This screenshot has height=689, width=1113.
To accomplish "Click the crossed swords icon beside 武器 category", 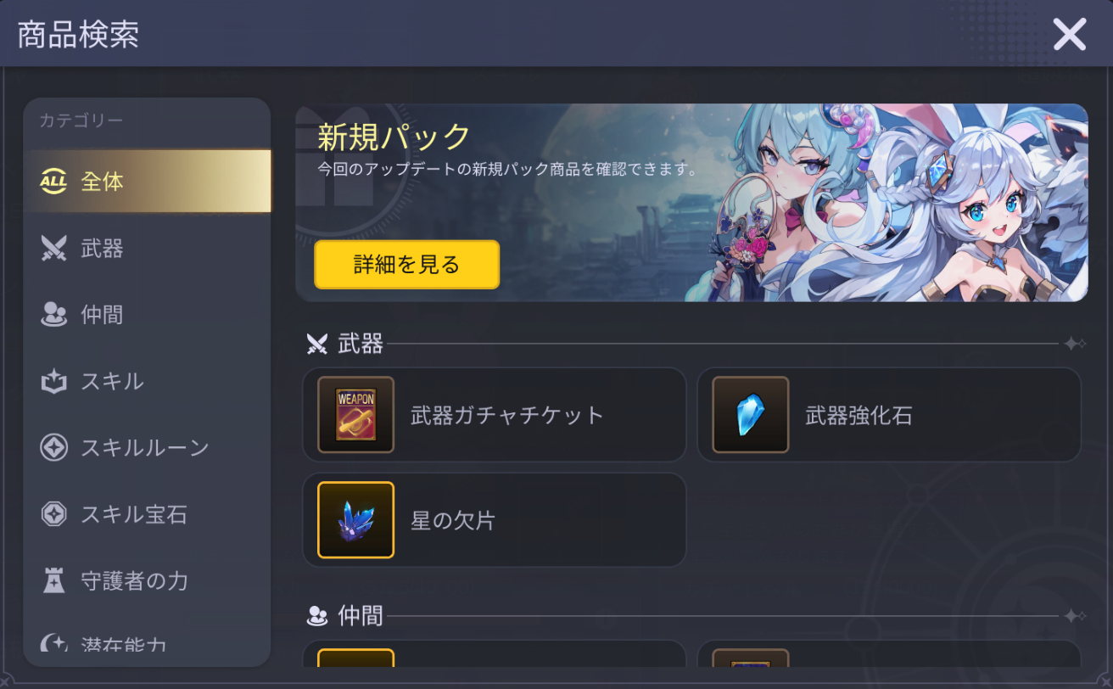I will point(53,249).
